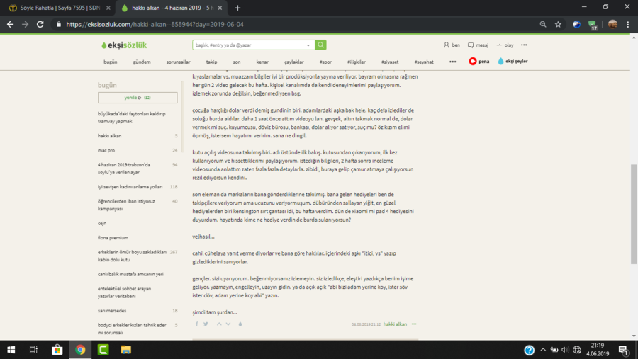638x359 pixels.
Task: Open the Chrome three-dots menu
Action: tap(628, 24)
